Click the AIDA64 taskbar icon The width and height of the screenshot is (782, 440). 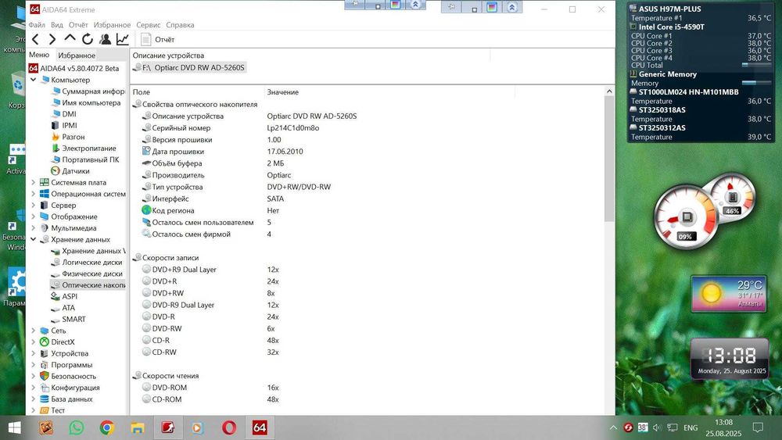click(x=260, y=427)
